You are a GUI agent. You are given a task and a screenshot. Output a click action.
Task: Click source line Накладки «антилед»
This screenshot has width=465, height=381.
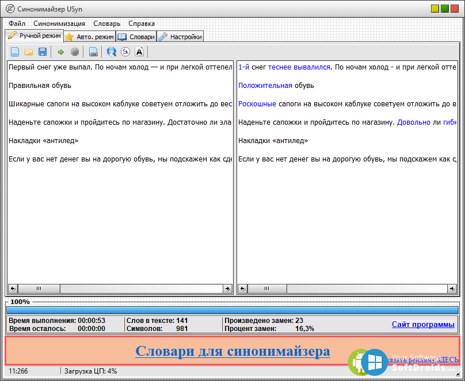44,141
